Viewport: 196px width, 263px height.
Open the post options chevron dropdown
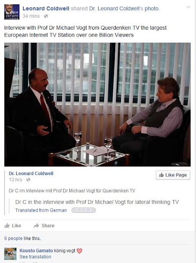coord(188,7)
